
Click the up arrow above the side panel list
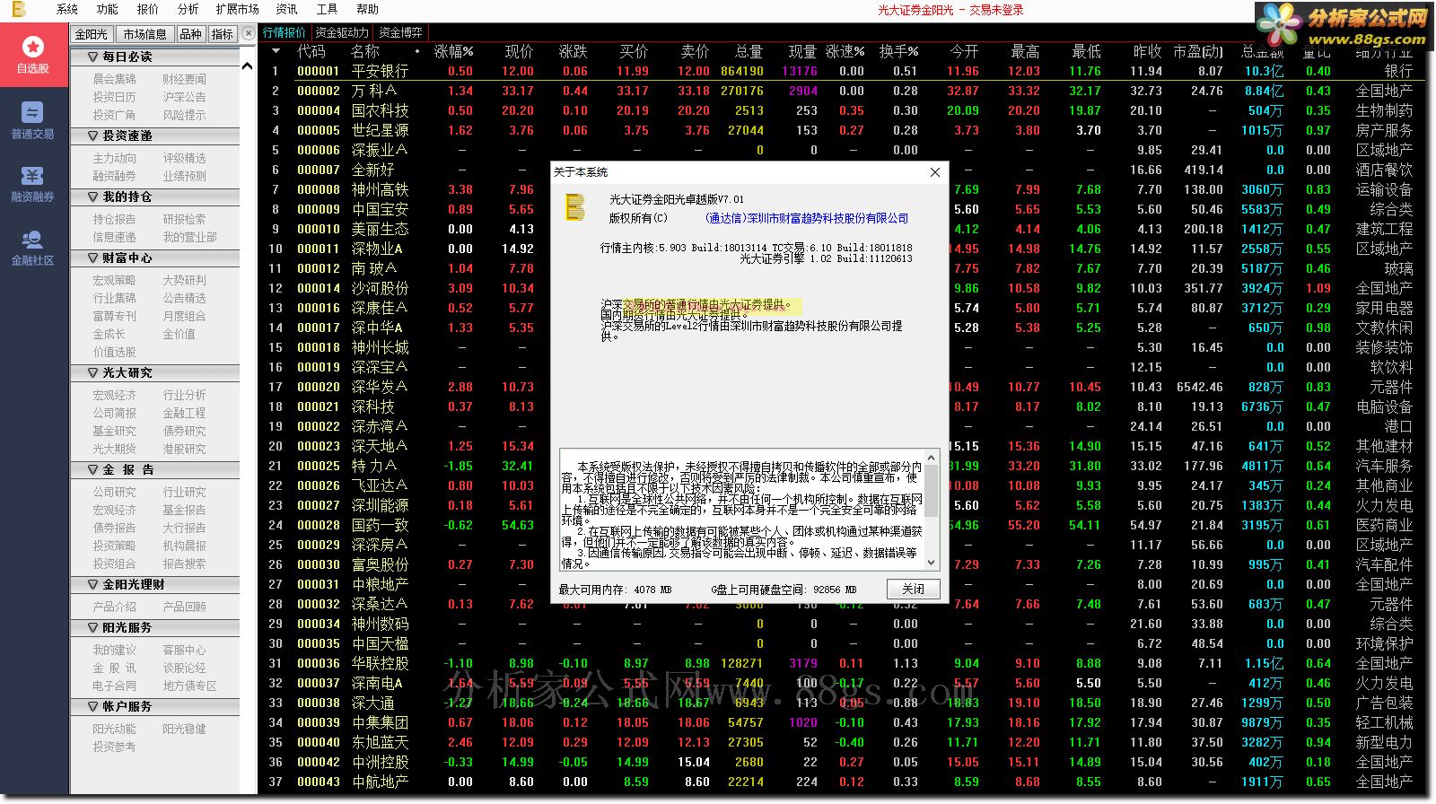(x=248, y=66)
